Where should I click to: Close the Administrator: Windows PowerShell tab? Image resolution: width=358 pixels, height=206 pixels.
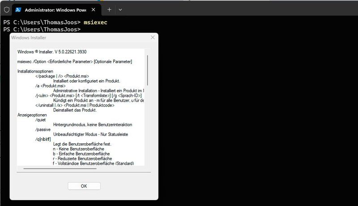[x=94, y=9]
